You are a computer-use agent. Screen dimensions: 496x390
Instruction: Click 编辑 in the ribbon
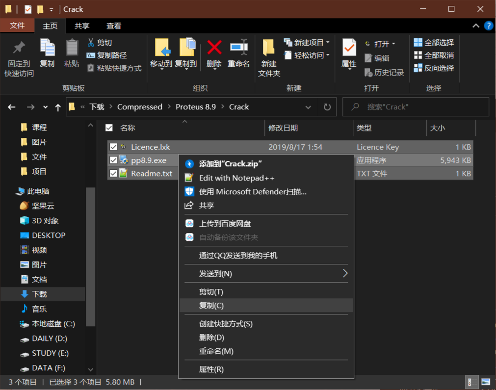click(377, 58)
